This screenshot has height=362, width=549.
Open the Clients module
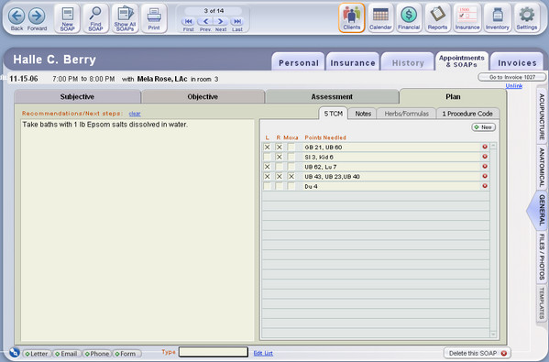[352, 17]
